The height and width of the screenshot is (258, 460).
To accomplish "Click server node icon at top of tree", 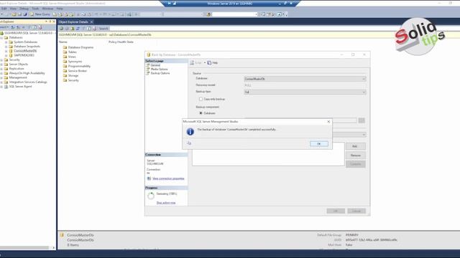I will (1, 33).
